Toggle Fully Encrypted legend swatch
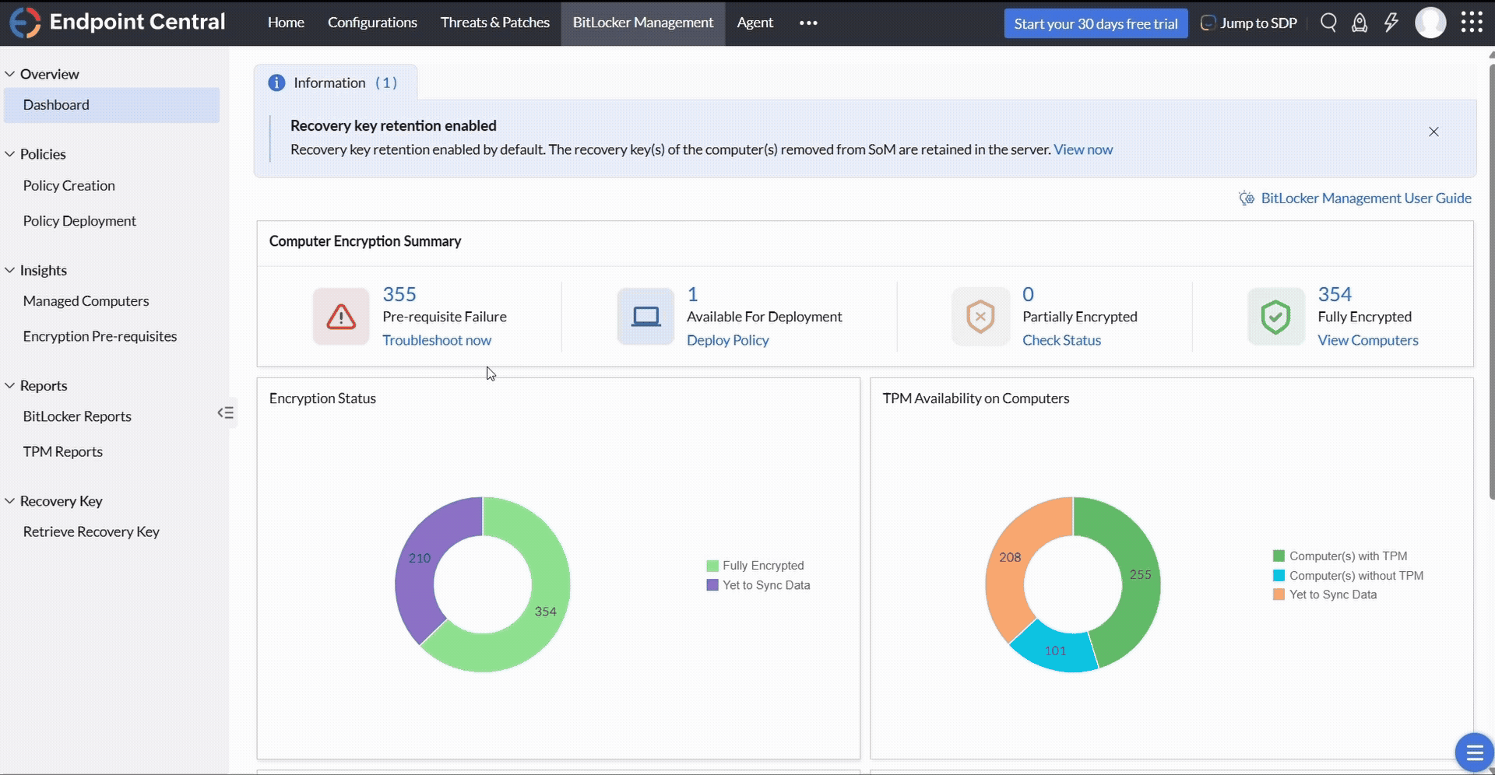The image size is (1495, 775). pyautogui.click(x=712, y=566)
